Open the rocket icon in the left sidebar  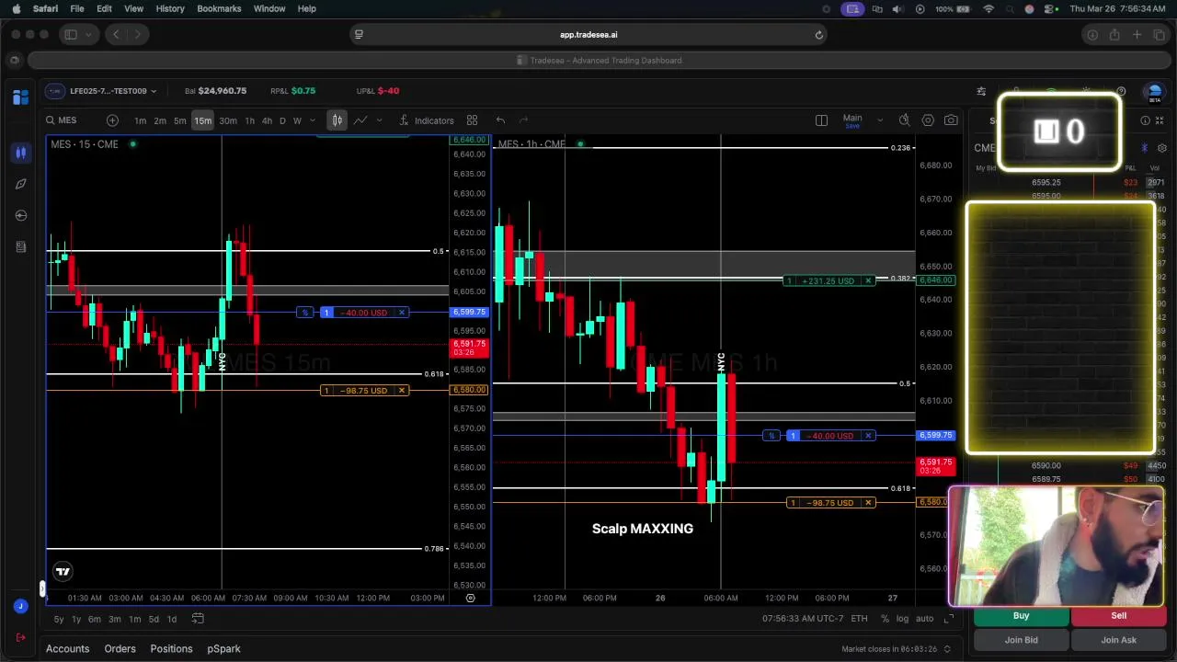[20, 184]
